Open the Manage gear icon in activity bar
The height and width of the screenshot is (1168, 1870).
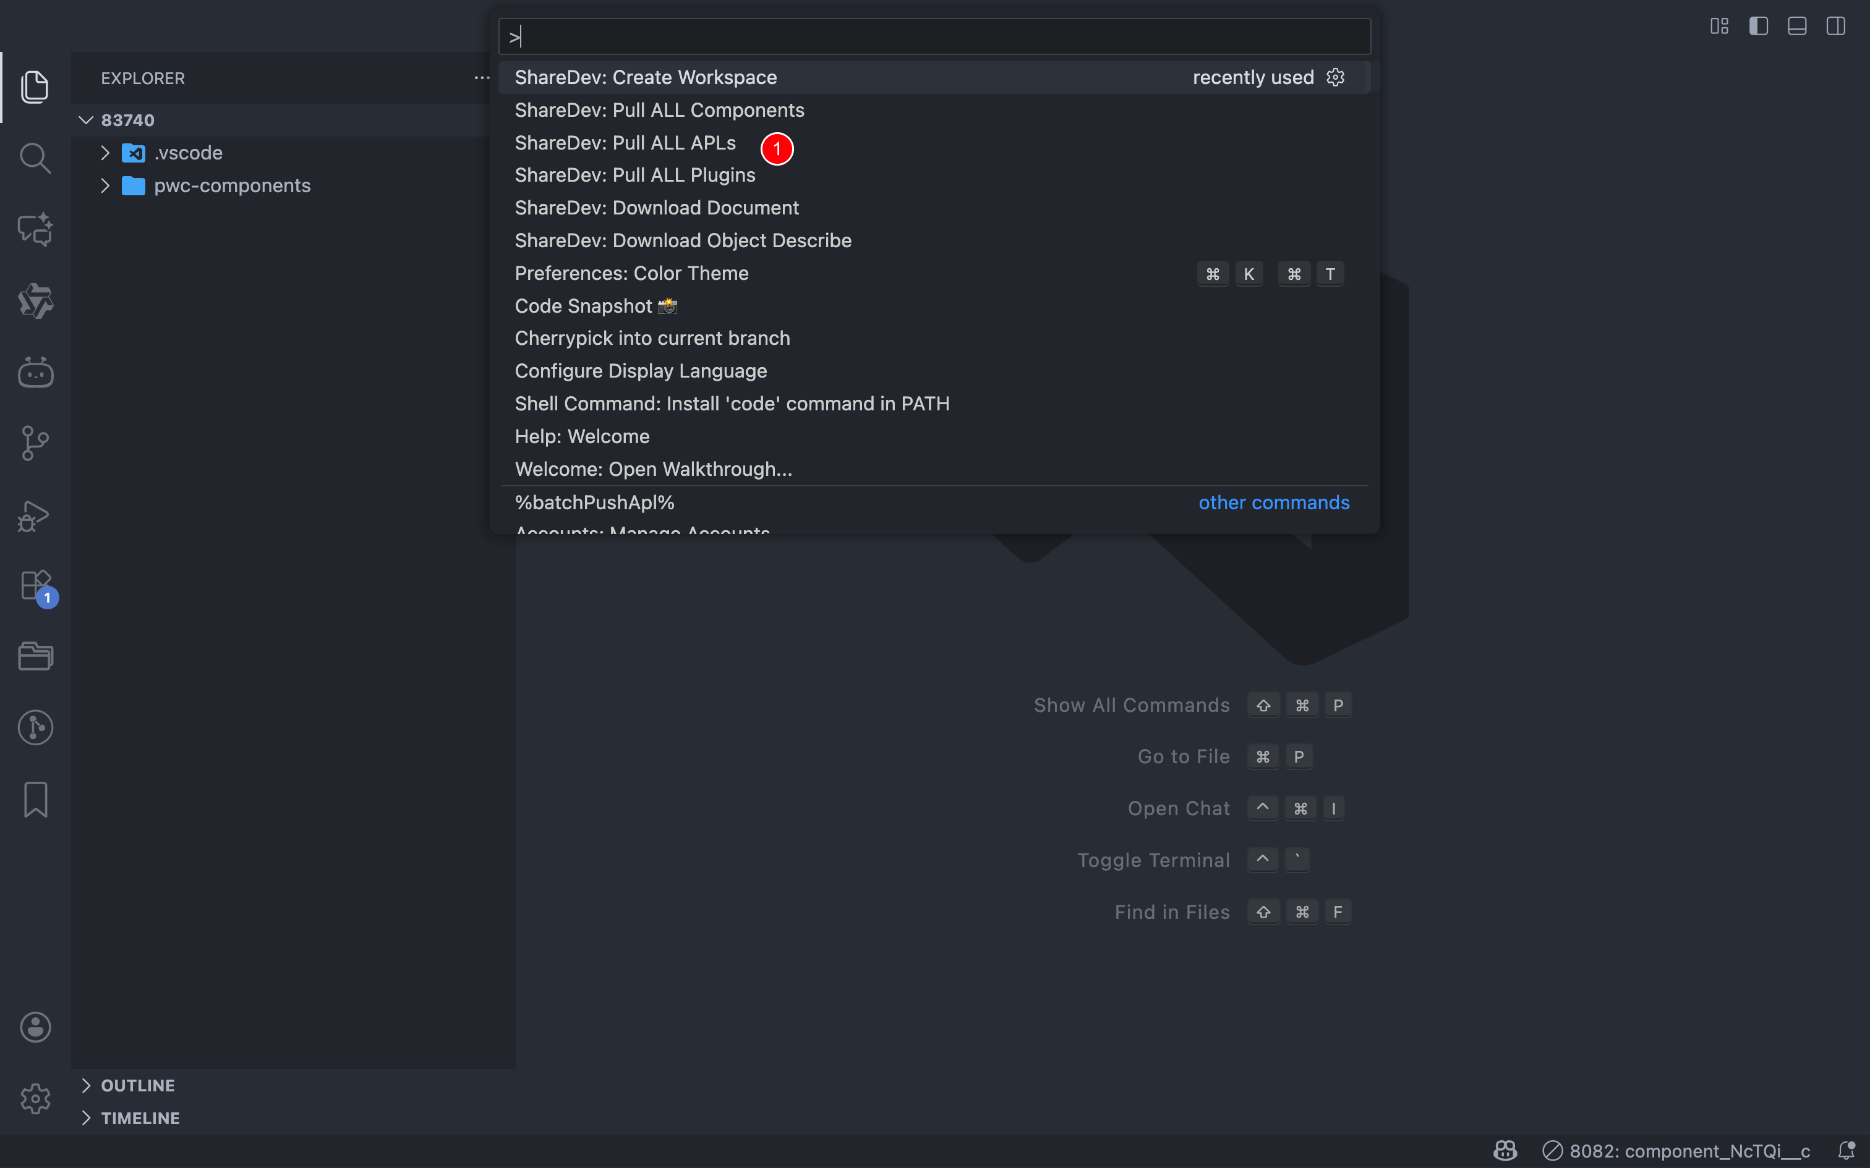click(35, 1099)
